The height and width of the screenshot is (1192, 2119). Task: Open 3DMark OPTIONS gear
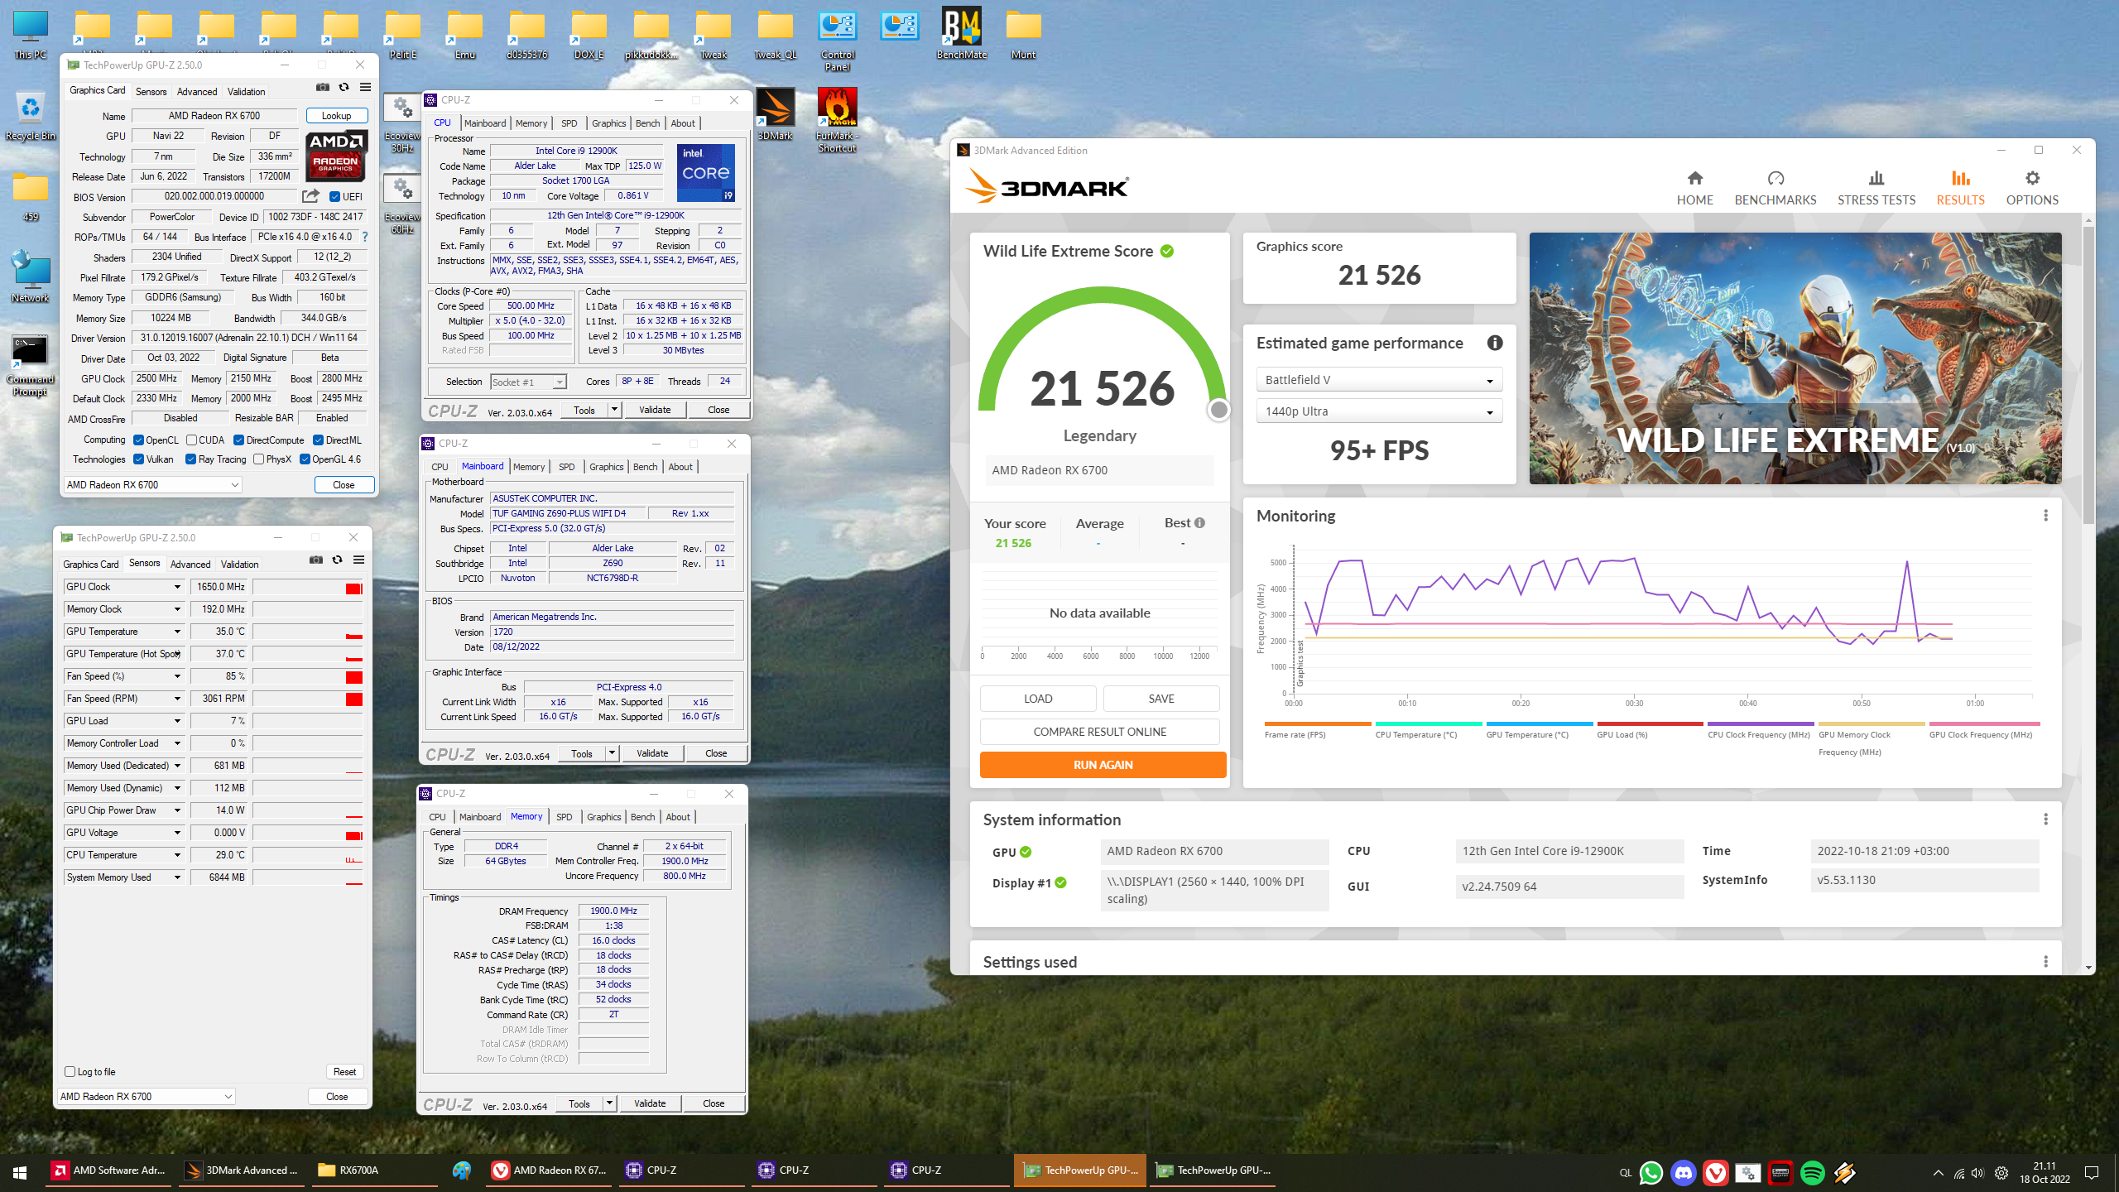click(2032, 178)
